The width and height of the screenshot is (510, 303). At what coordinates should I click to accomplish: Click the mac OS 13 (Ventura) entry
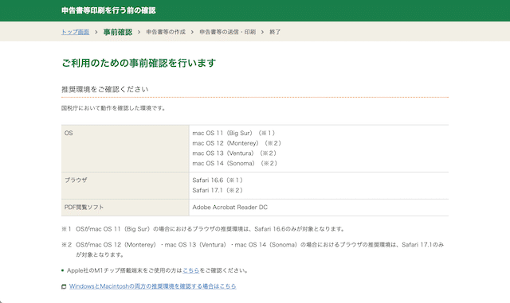pyautogui.click(x=235, y=153)
